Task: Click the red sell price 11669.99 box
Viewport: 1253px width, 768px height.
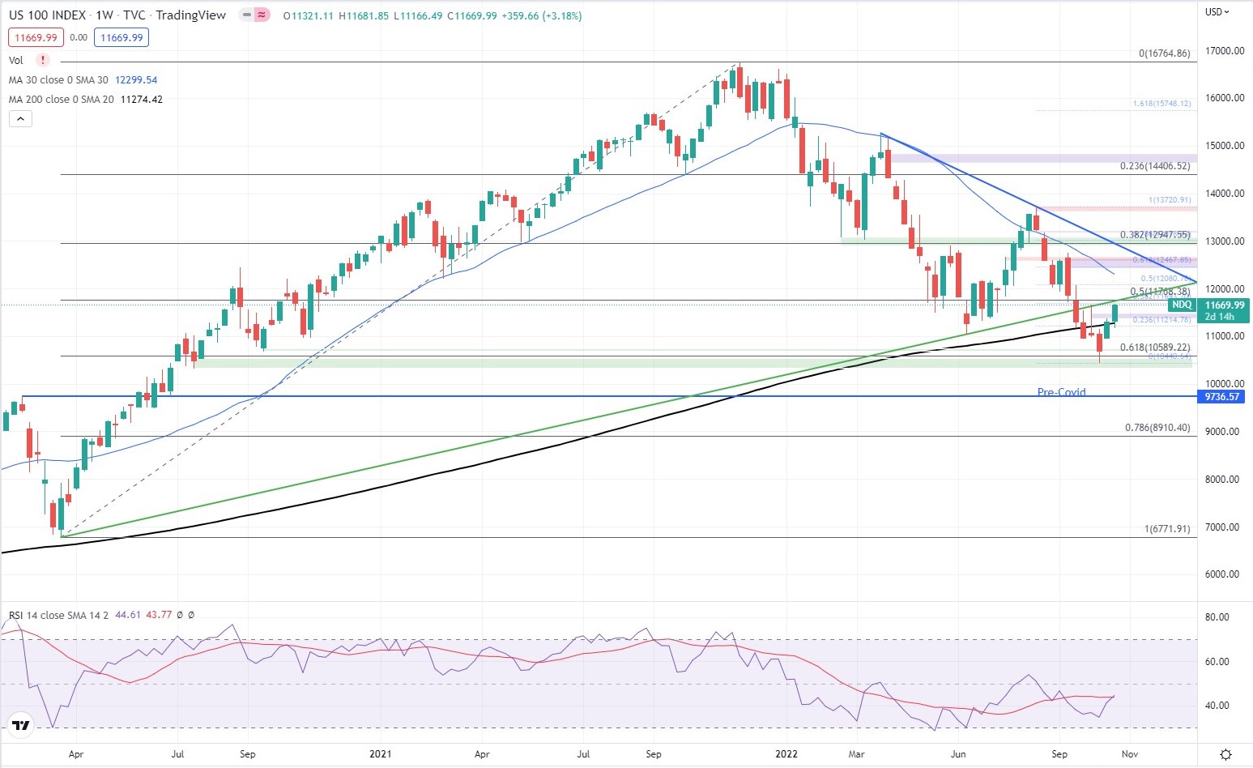Action: (36, 37)
